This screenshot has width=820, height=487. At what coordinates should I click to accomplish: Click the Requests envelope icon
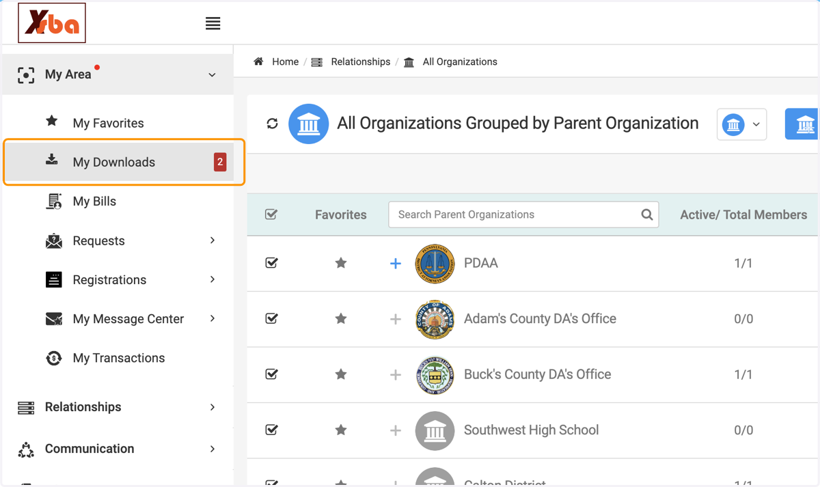(53, 240)
